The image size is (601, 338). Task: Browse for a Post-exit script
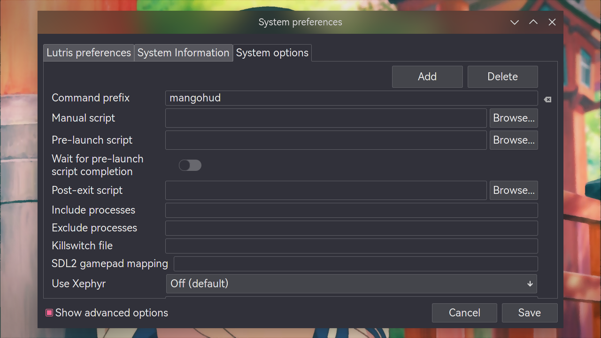514,191
